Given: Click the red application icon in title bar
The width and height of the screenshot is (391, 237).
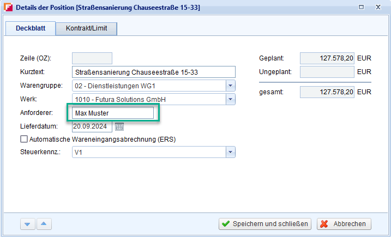Looking at the screenshot, I should point(8,8).
